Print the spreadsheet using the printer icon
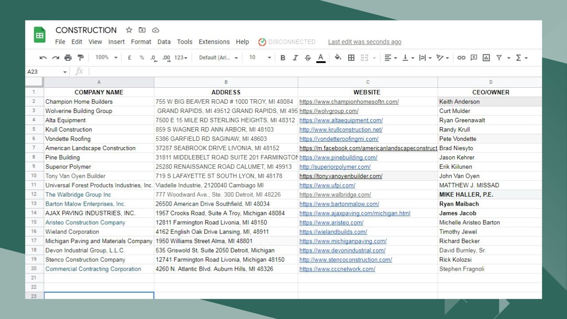This screenshot has width=567, height=319. (x=68, y=58)
